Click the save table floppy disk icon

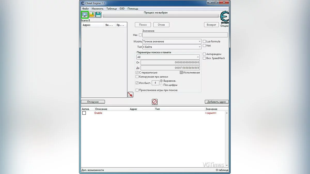point(98,15)
